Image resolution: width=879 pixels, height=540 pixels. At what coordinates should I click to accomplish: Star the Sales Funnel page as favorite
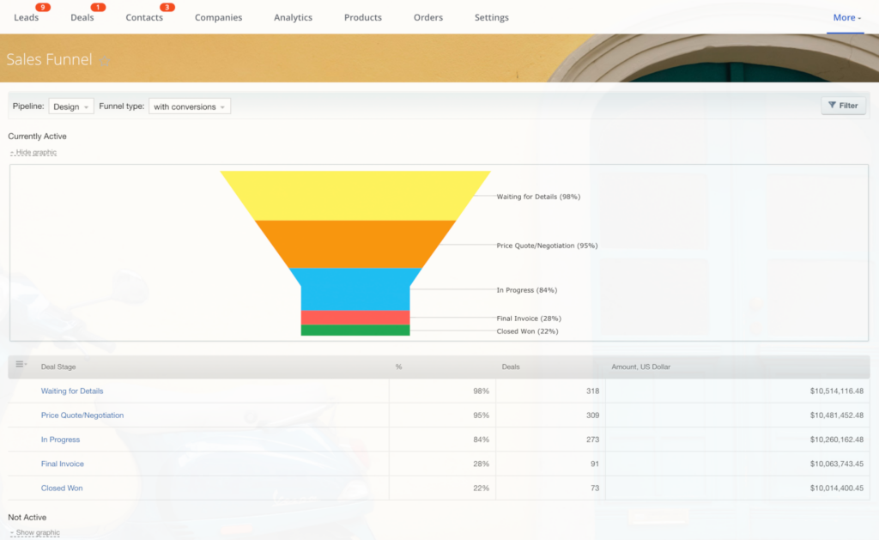(x=104, y=61)
